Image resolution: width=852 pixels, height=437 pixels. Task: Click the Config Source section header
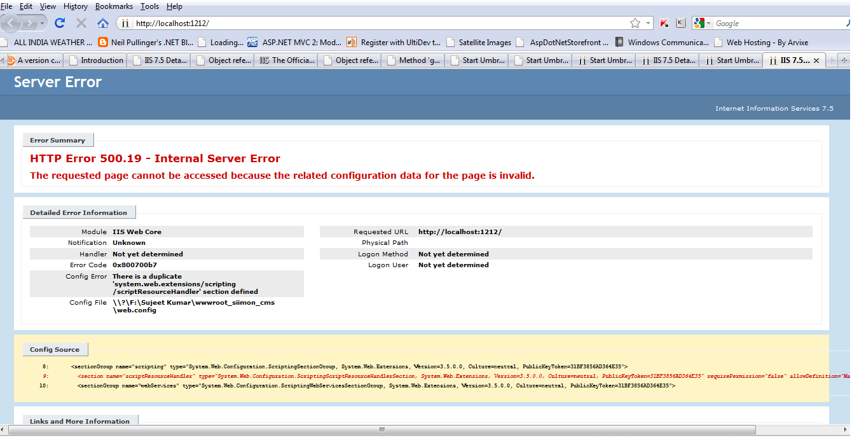click(55, 349)
